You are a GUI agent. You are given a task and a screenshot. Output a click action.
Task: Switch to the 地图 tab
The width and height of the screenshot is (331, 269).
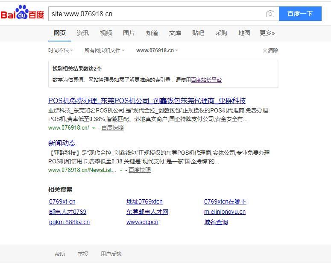click(244, 33)
